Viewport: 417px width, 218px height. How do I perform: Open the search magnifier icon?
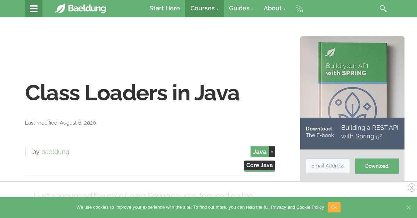point(383,9)
